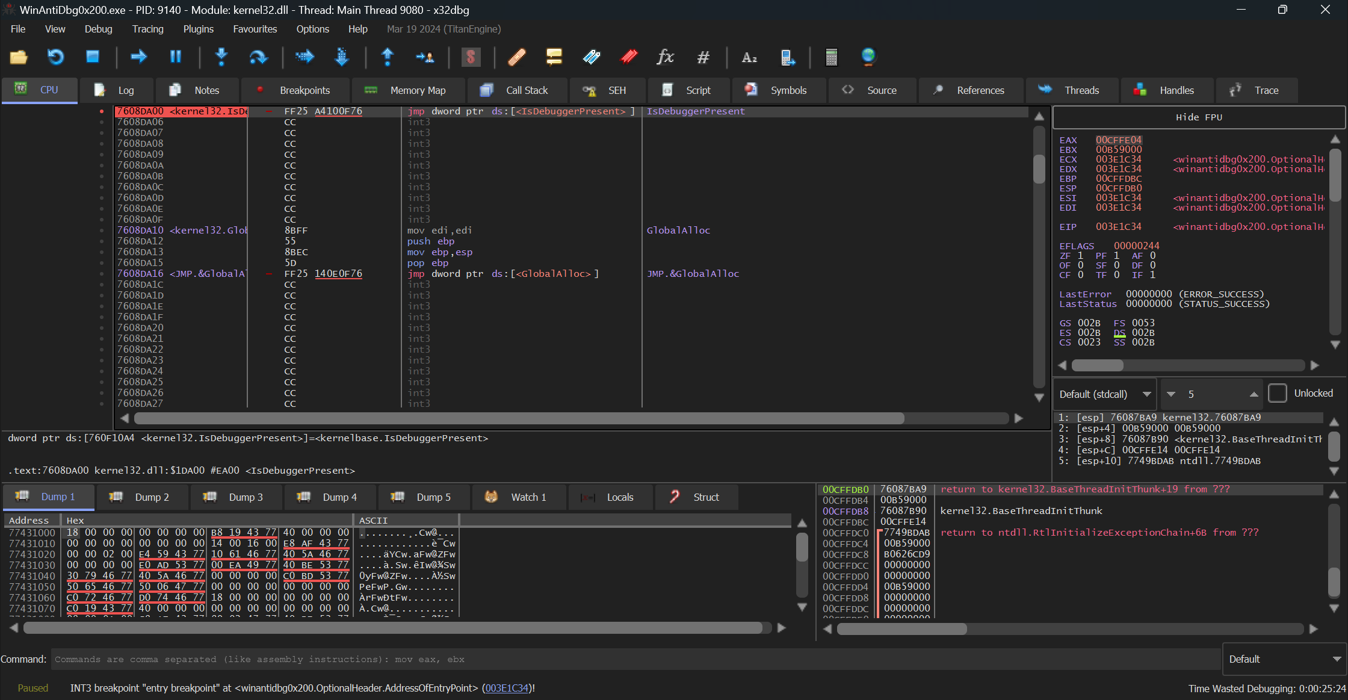Run the program with the arrow icon

click(139, 57)
